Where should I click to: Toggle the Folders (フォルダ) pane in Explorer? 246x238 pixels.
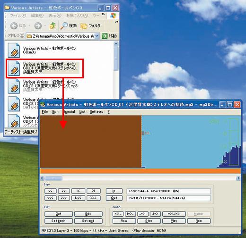coord(90,26)
